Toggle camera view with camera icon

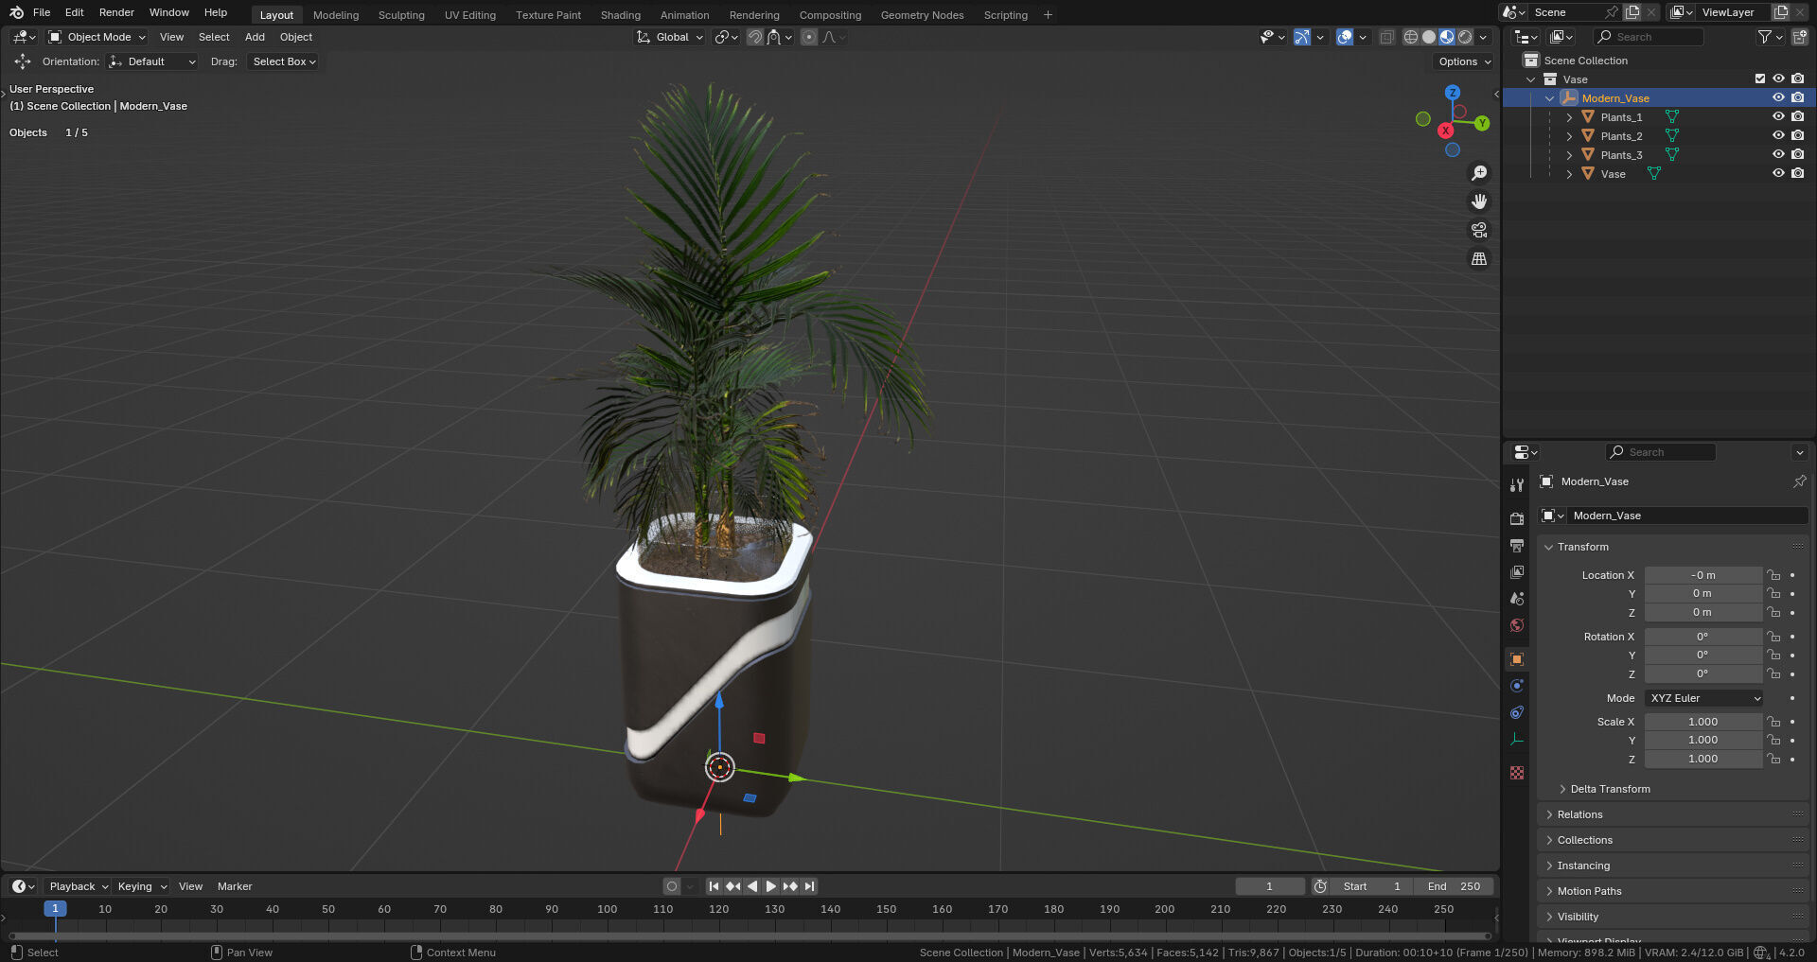pyautogui.click(x=1479, y=230)
